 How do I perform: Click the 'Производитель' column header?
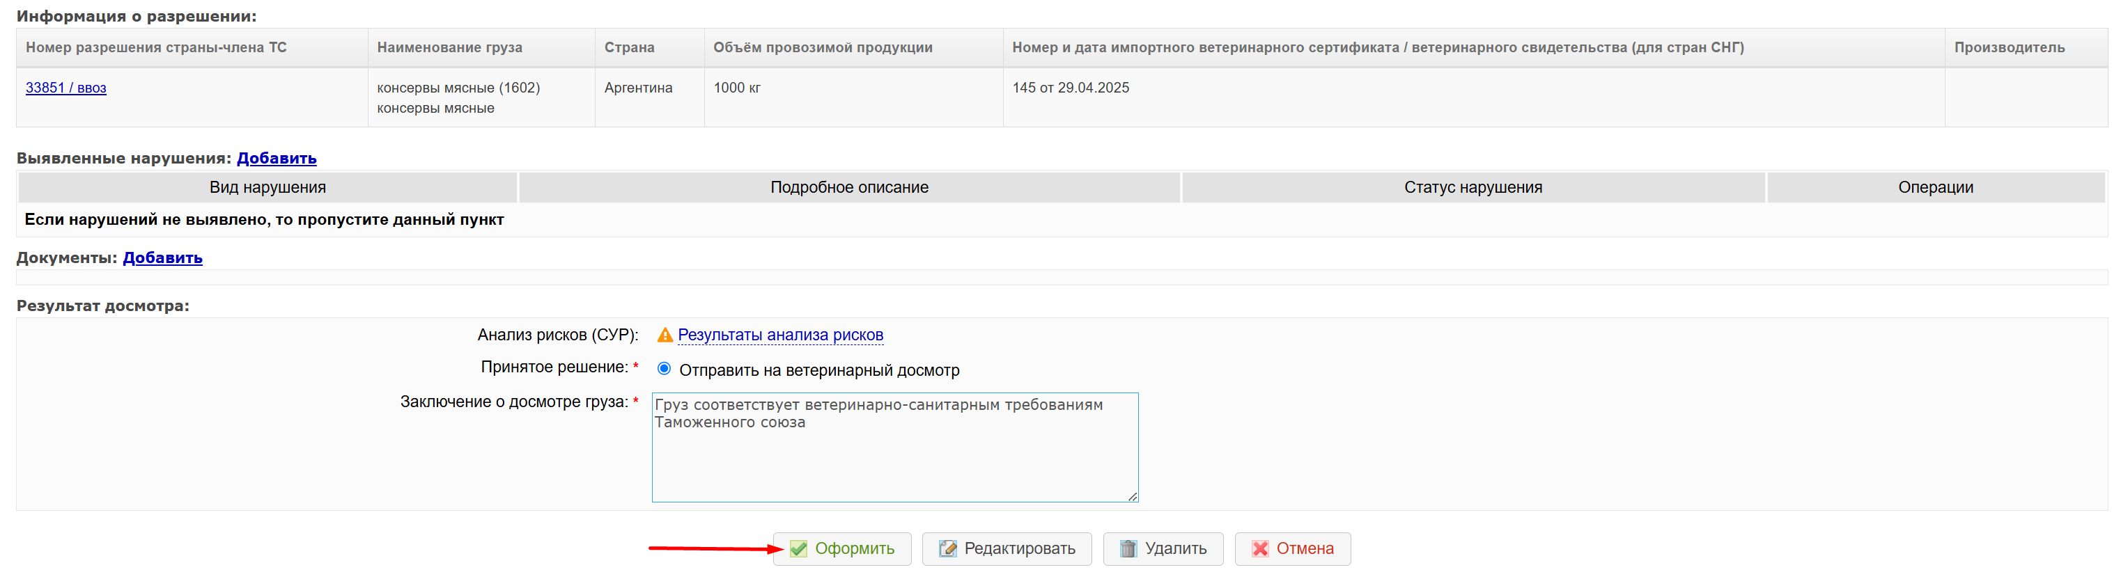tap(2009, 48)
